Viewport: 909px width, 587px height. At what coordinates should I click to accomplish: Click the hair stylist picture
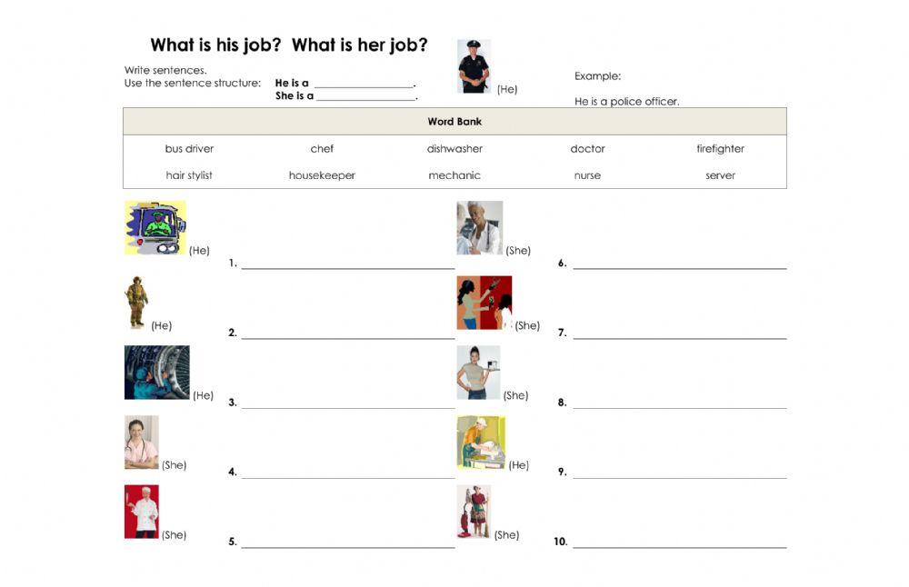click(484, 303)
